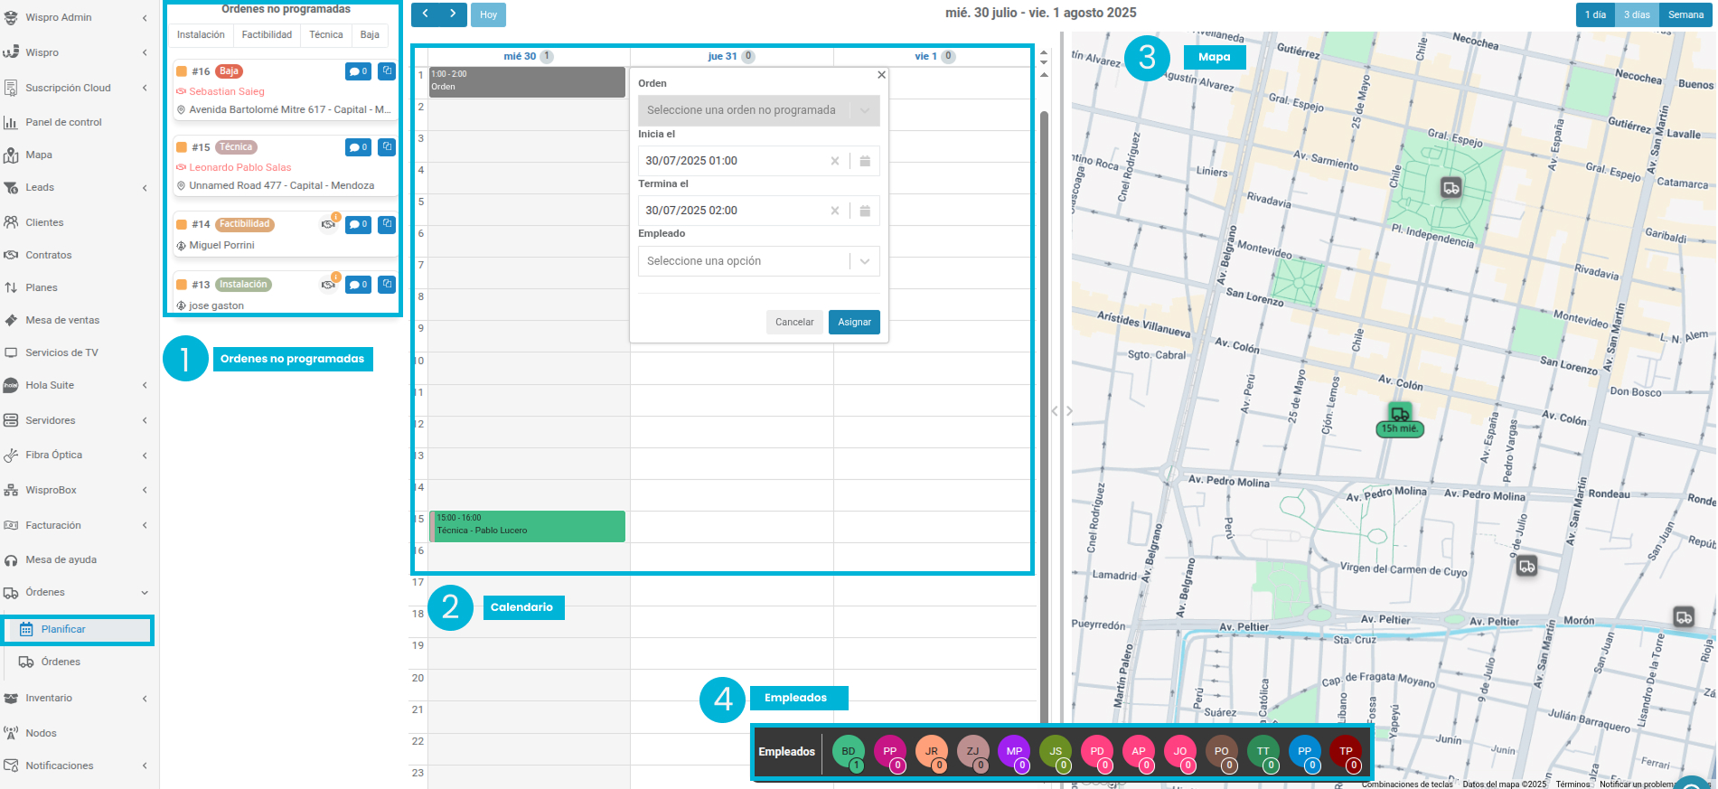The image size is (1718, 789).
Task: Open Panel de control page
Action: (x=63, y=122)
